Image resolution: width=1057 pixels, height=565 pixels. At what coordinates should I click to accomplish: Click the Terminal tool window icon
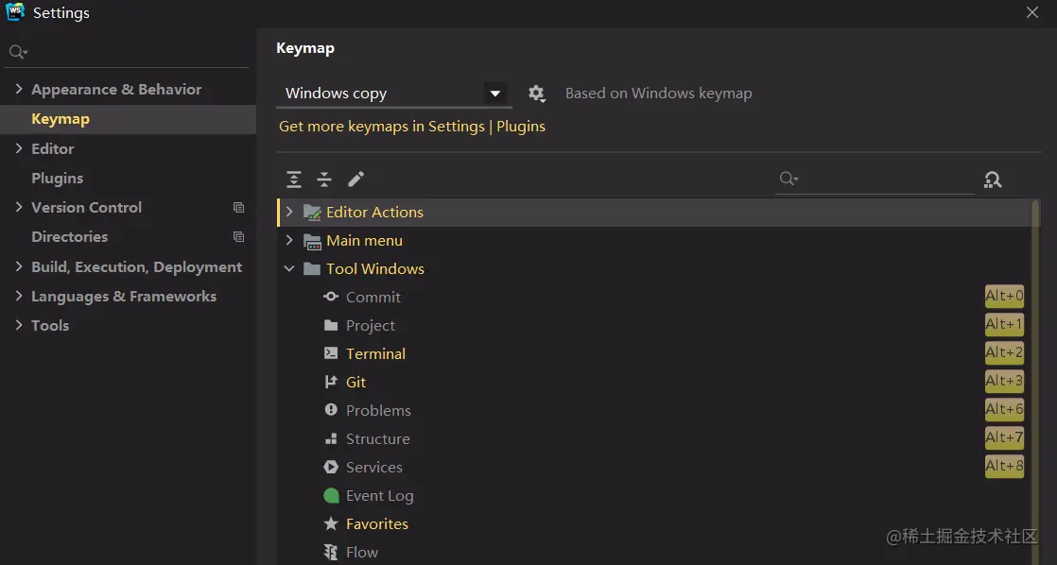click(x=331, y=353)
